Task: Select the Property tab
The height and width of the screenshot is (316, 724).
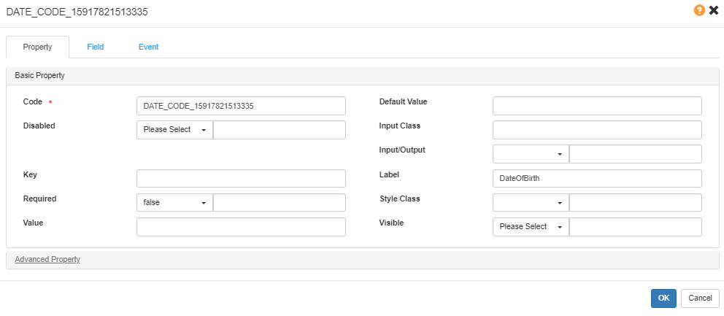Action: [37, 47]
